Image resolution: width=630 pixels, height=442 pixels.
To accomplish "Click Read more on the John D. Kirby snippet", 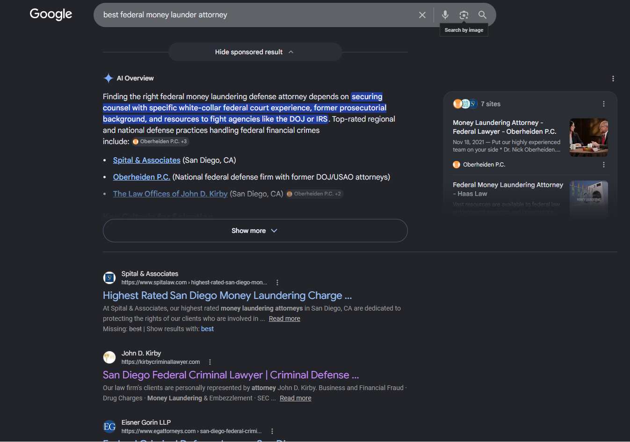I will click(296, 398).
